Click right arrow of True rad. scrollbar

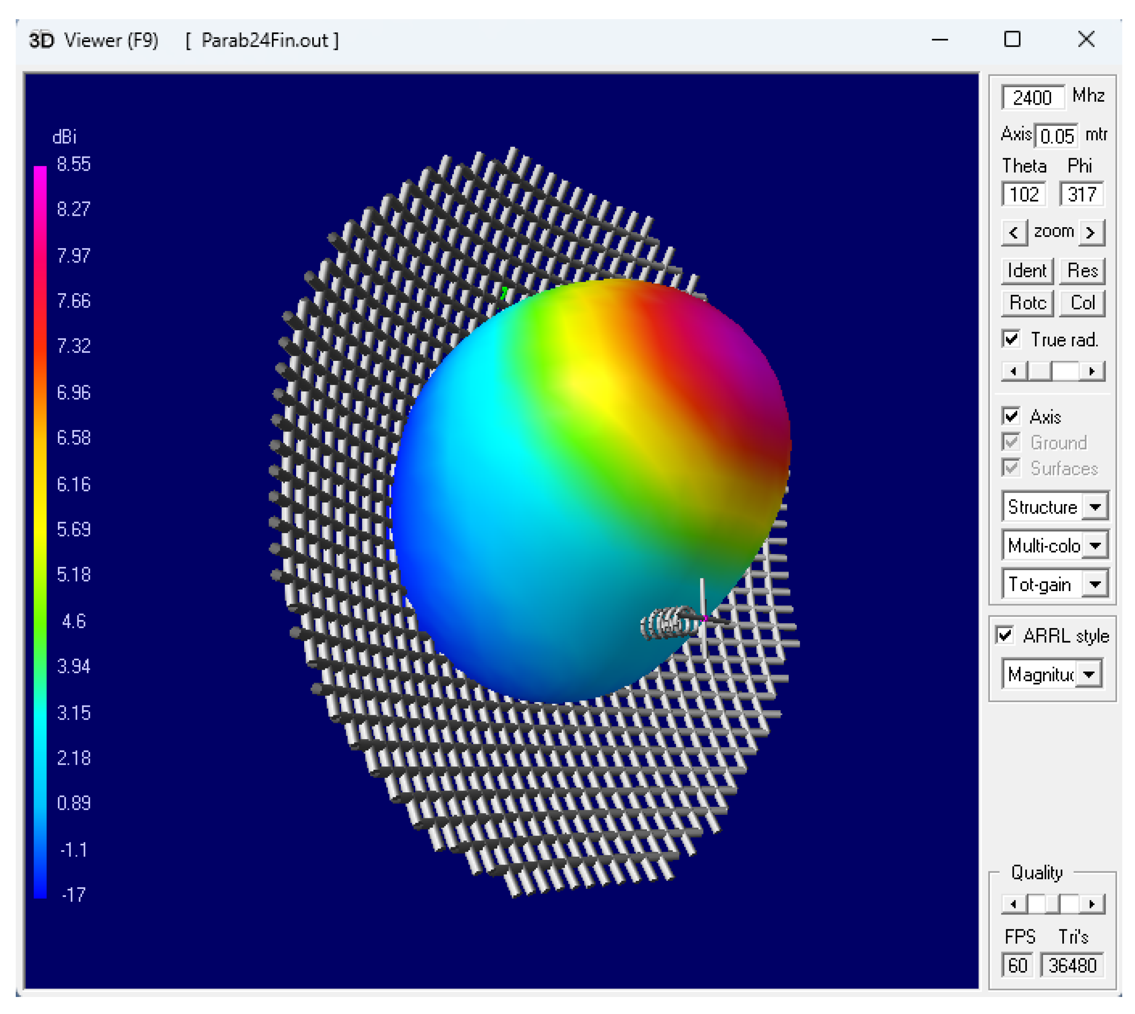1092,371
